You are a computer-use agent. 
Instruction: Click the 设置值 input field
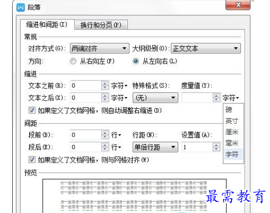197,147
